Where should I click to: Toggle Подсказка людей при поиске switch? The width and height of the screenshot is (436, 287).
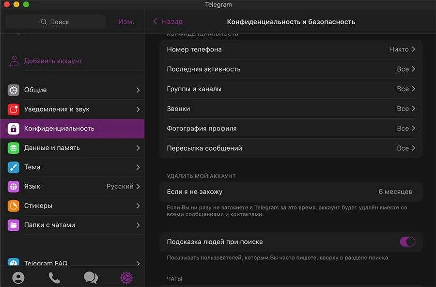point(407,242)
